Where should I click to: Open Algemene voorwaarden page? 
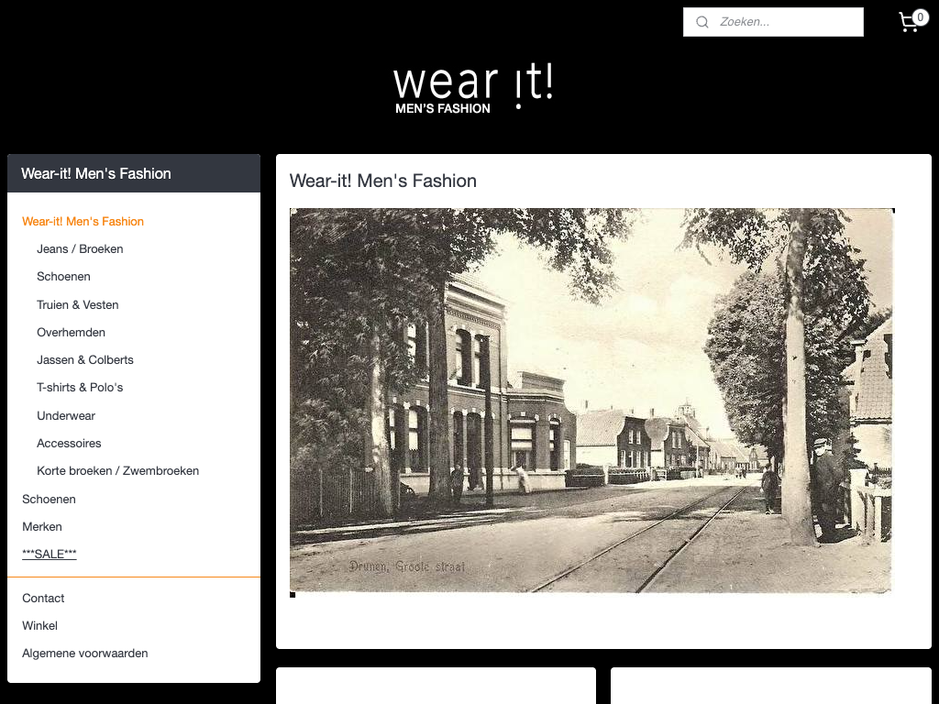click(x=84, y=654)
